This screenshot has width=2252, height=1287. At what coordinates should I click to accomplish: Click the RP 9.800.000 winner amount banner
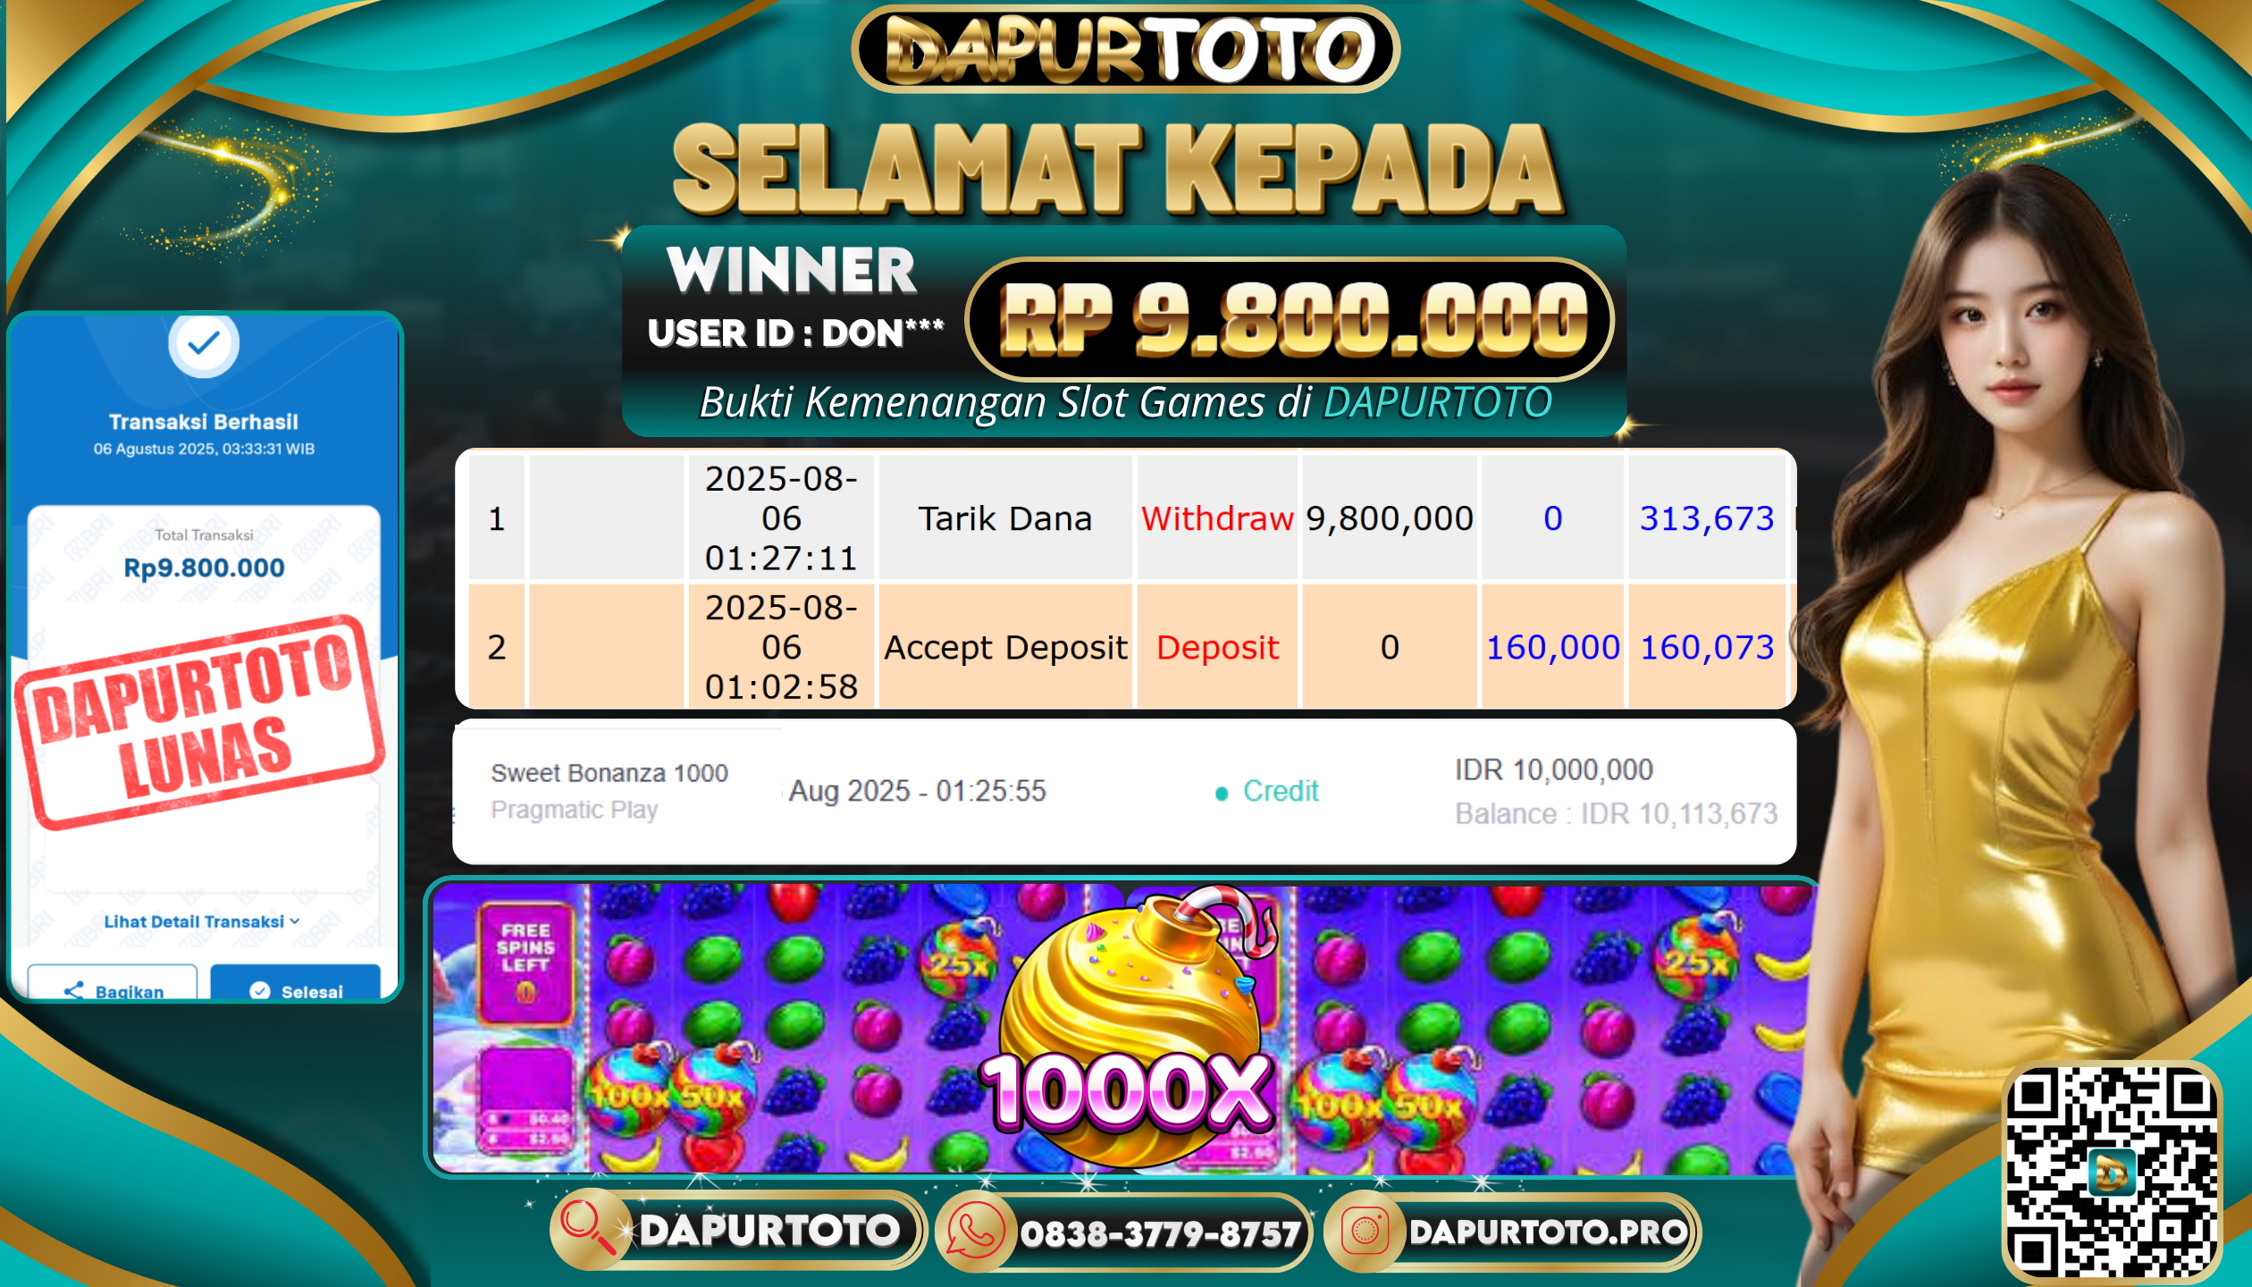1290,319
